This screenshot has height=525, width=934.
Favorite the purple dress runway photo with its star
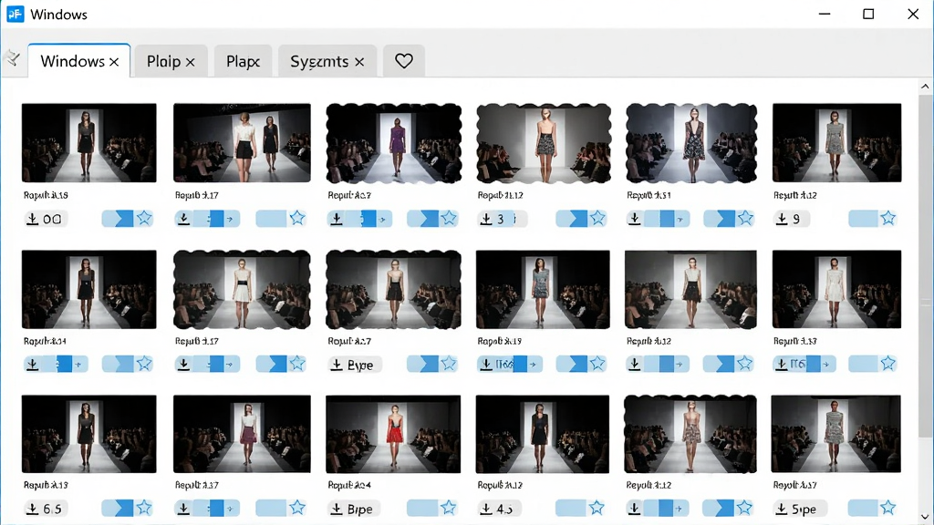pos(449,219)
